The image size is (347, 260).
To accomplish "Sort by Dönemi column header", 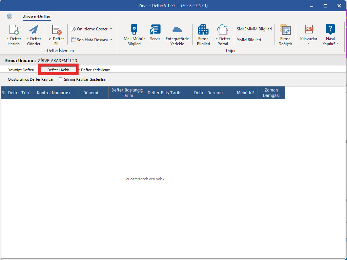I will click(91, 93).
